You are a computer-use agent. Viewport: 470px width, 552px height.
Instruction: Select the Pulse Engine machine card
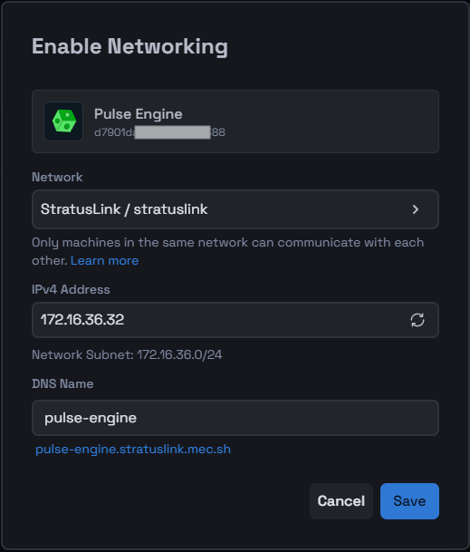(x=235, y=121)
